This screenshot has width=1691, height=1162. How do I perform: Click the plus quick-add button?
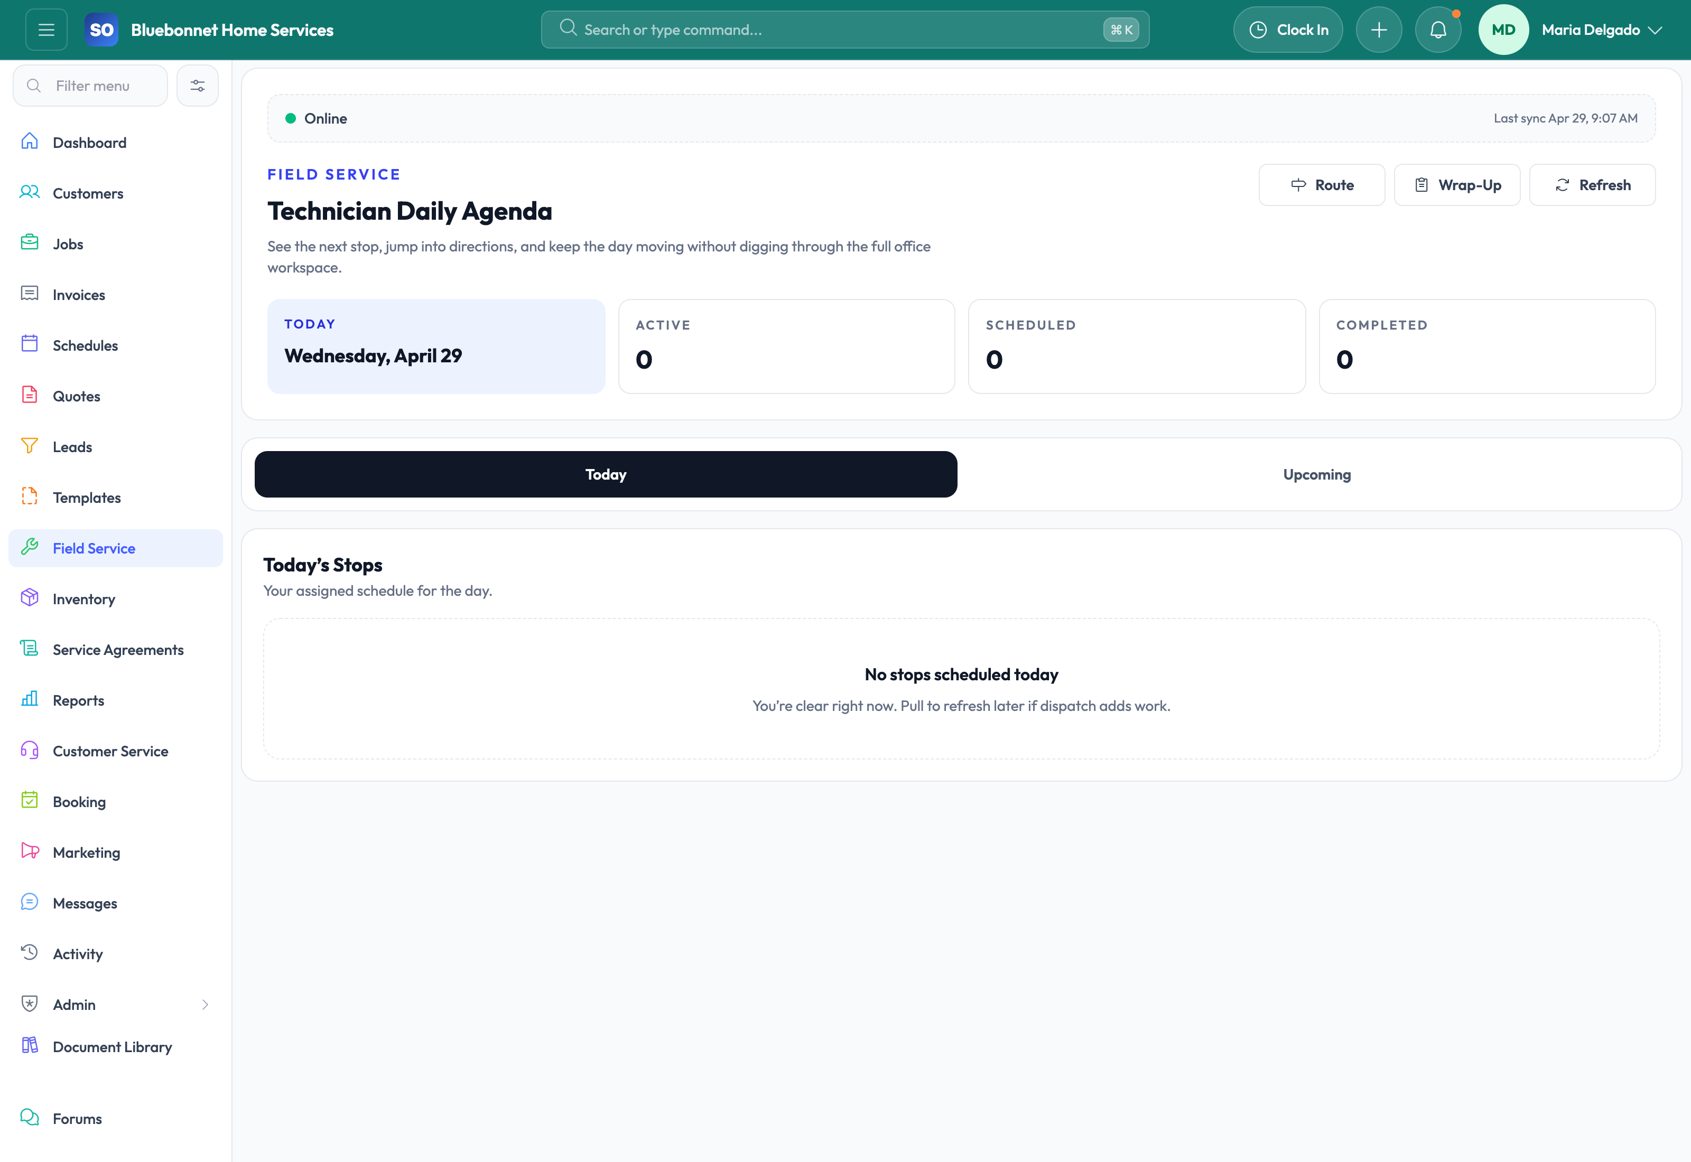1379,30
